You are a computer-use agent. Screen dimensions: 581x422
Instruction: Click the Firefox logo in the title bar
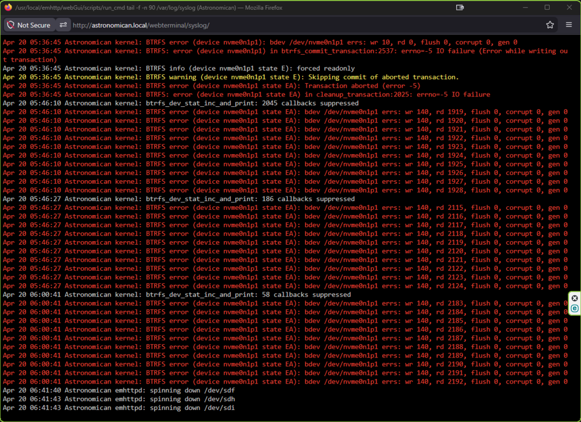(x=8, y=8)
